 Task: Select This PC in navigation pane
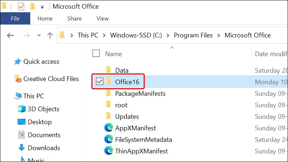pos(33,96)
